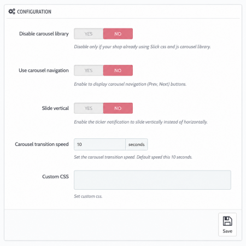Set Disable carousel library to YES
The width and height of the screenshot is (246, 246).
pyautogui.click(x=89, y=34)
